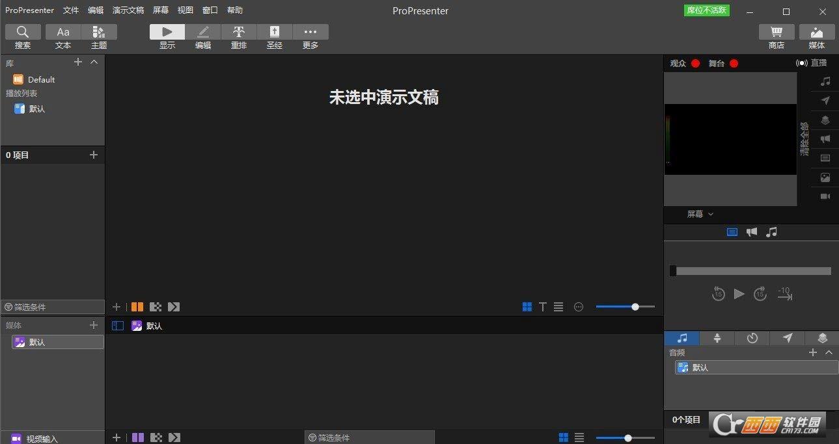
Task: Add a new library with plus icon
Action: [78, 62]
